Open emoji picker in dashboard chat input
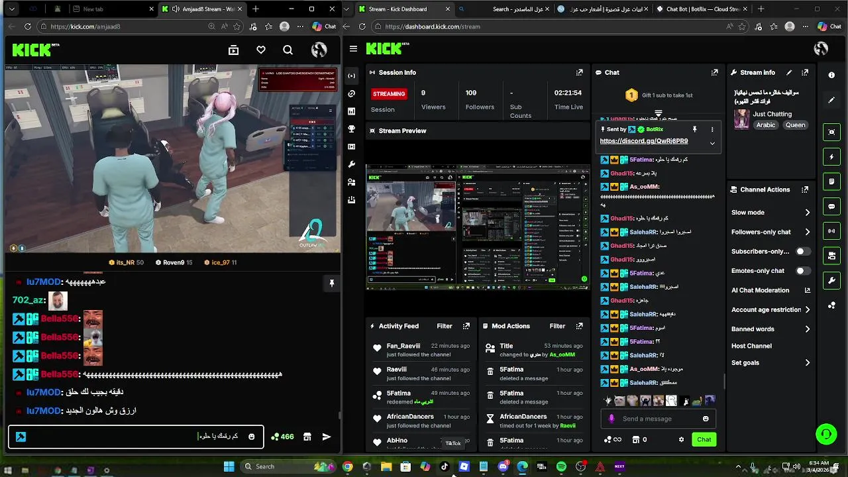This screenshot has height=477, width=848. [706, 419]
